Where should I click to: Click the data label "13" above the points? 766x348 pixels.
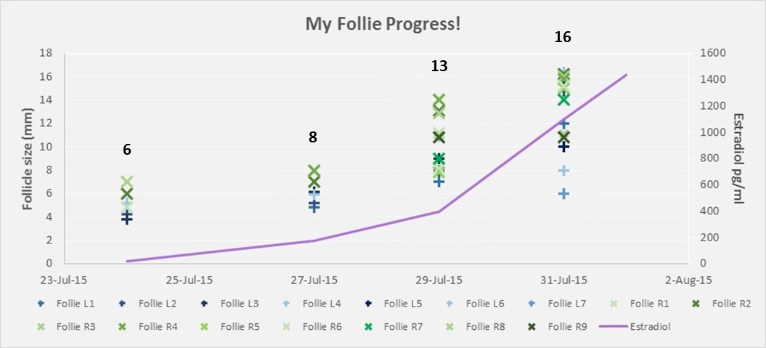(x=439, y=66)
